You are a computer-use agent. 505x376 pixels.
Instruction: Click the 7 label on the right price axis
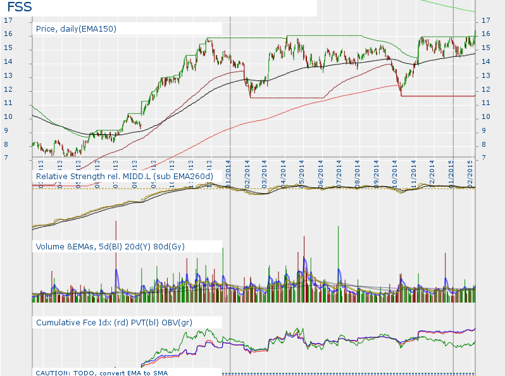coord(483,158)
